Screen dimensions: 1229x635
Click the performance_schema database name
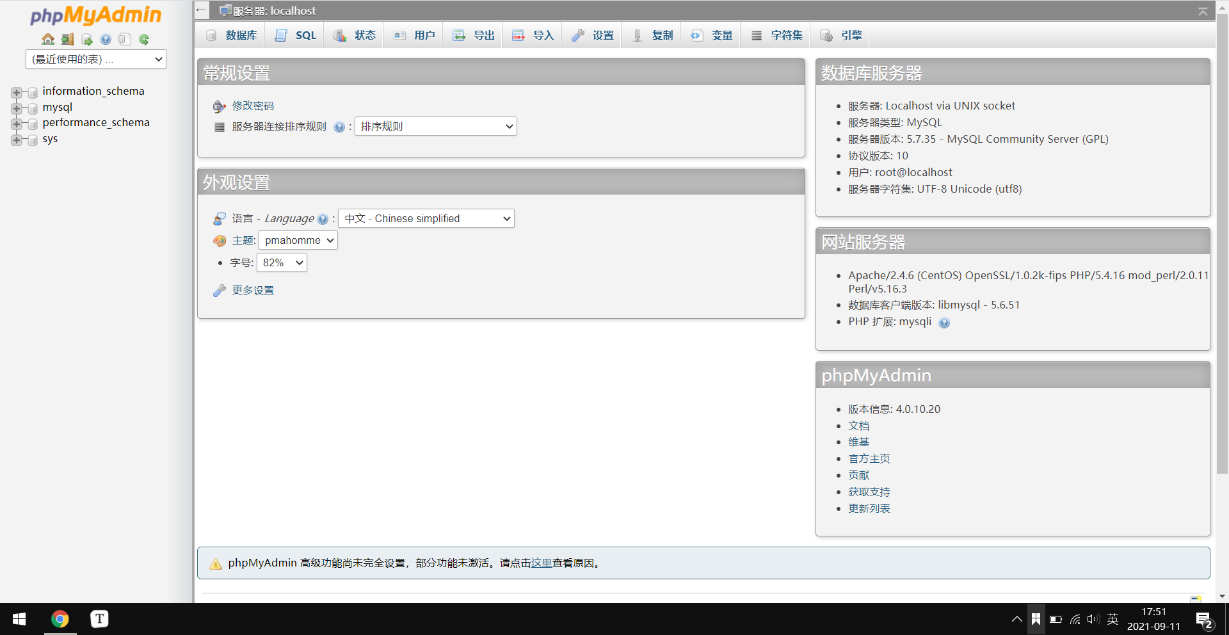(x=96, y=122)
